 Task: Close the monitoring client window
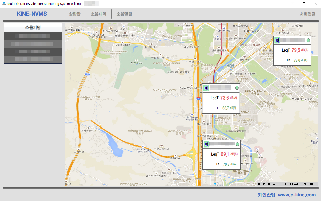click(x=316, y=4)
